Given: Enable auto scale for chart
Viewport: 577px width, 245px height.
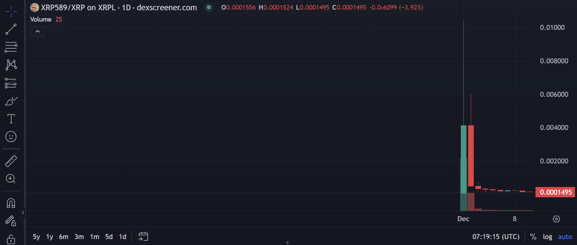Looking at the screenshot, I should tap(565, 237).
